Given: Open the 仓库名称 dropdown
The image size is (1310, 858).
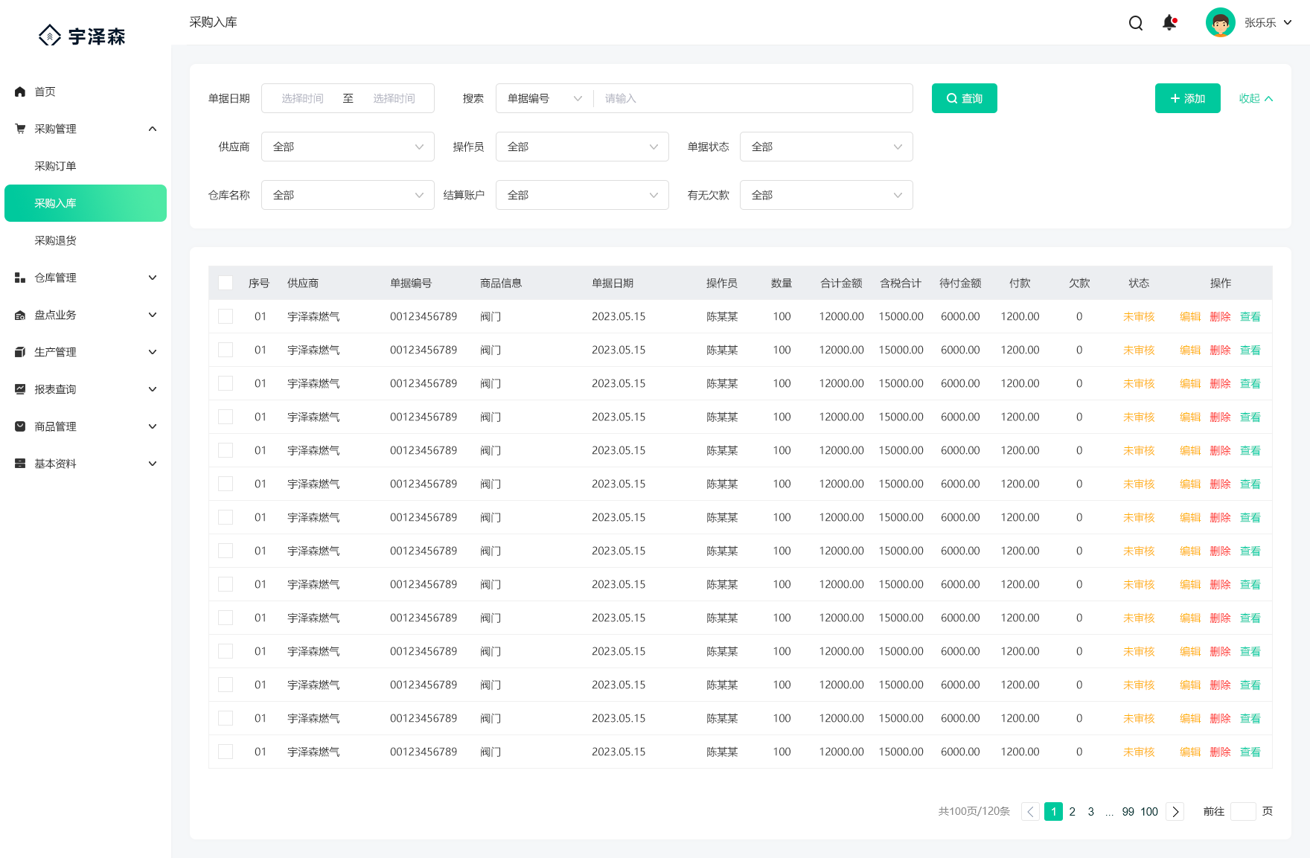Looking at the screenshot, I should 348,195.
